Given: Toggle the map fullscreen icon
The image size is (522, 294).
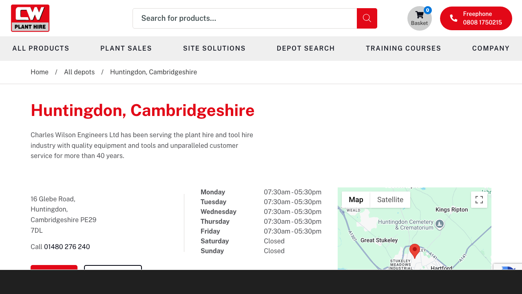Looking at the screenshot, I should (x=479, y=200).
